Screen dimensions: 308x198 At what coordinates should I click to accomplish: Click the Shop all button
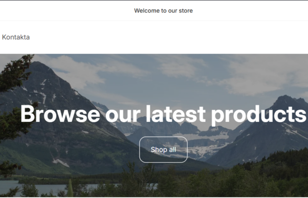[x=163, y=150]
